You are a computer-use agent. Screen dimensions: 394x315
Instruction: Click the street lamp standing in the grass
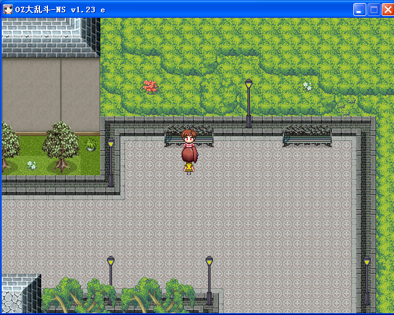click(x=249, y=103)
